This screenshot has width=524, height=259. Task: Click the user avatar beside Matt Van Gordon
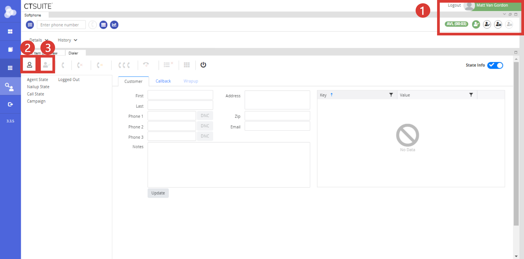(x=469, y=6)
